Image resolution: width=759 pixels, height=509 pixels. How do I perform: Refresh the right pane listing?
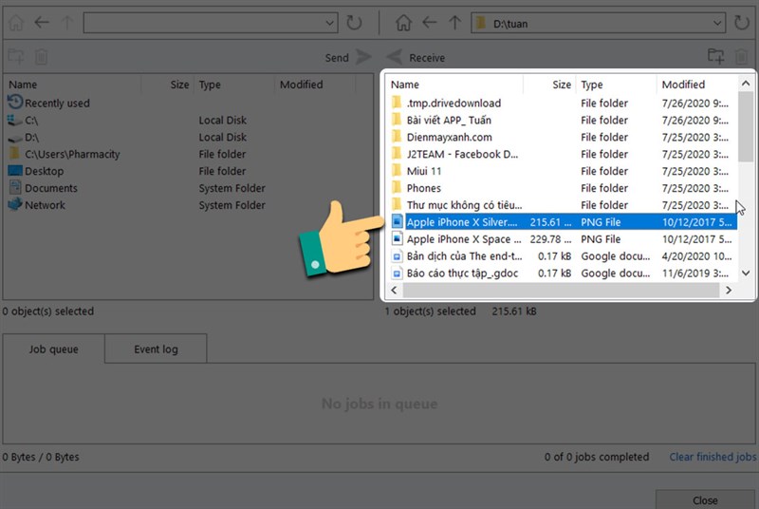[x=741, y=22]
